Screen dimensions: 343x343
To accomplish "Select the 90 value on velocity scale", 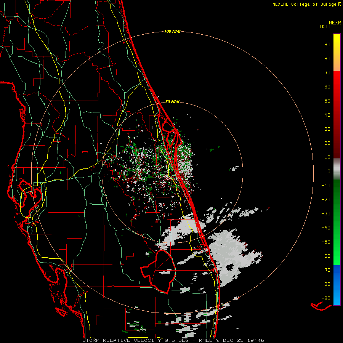I will click(x=327, y=45).
